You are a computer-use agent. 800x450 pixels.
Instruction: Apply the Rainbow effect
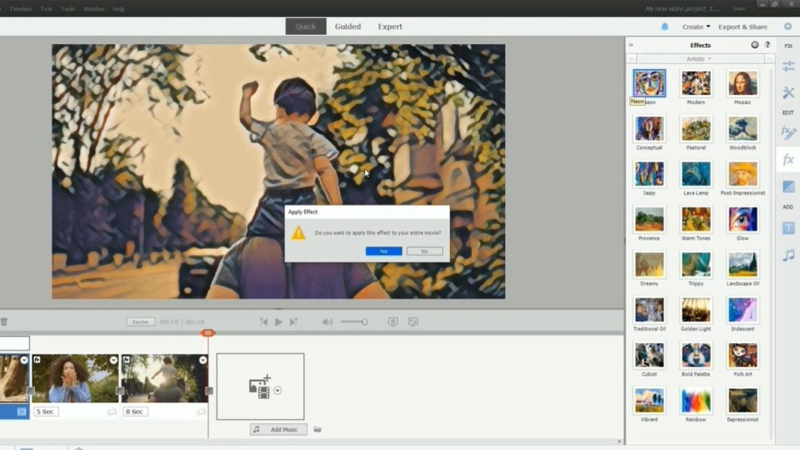[696, 400]
